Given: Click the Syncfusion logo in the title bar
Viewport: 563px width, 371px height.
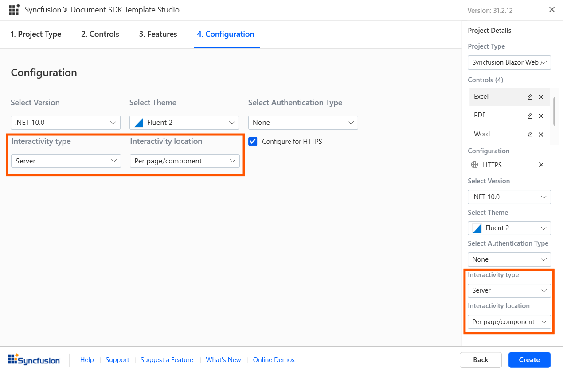Looking at the screenshot, I should pos(13,10).
